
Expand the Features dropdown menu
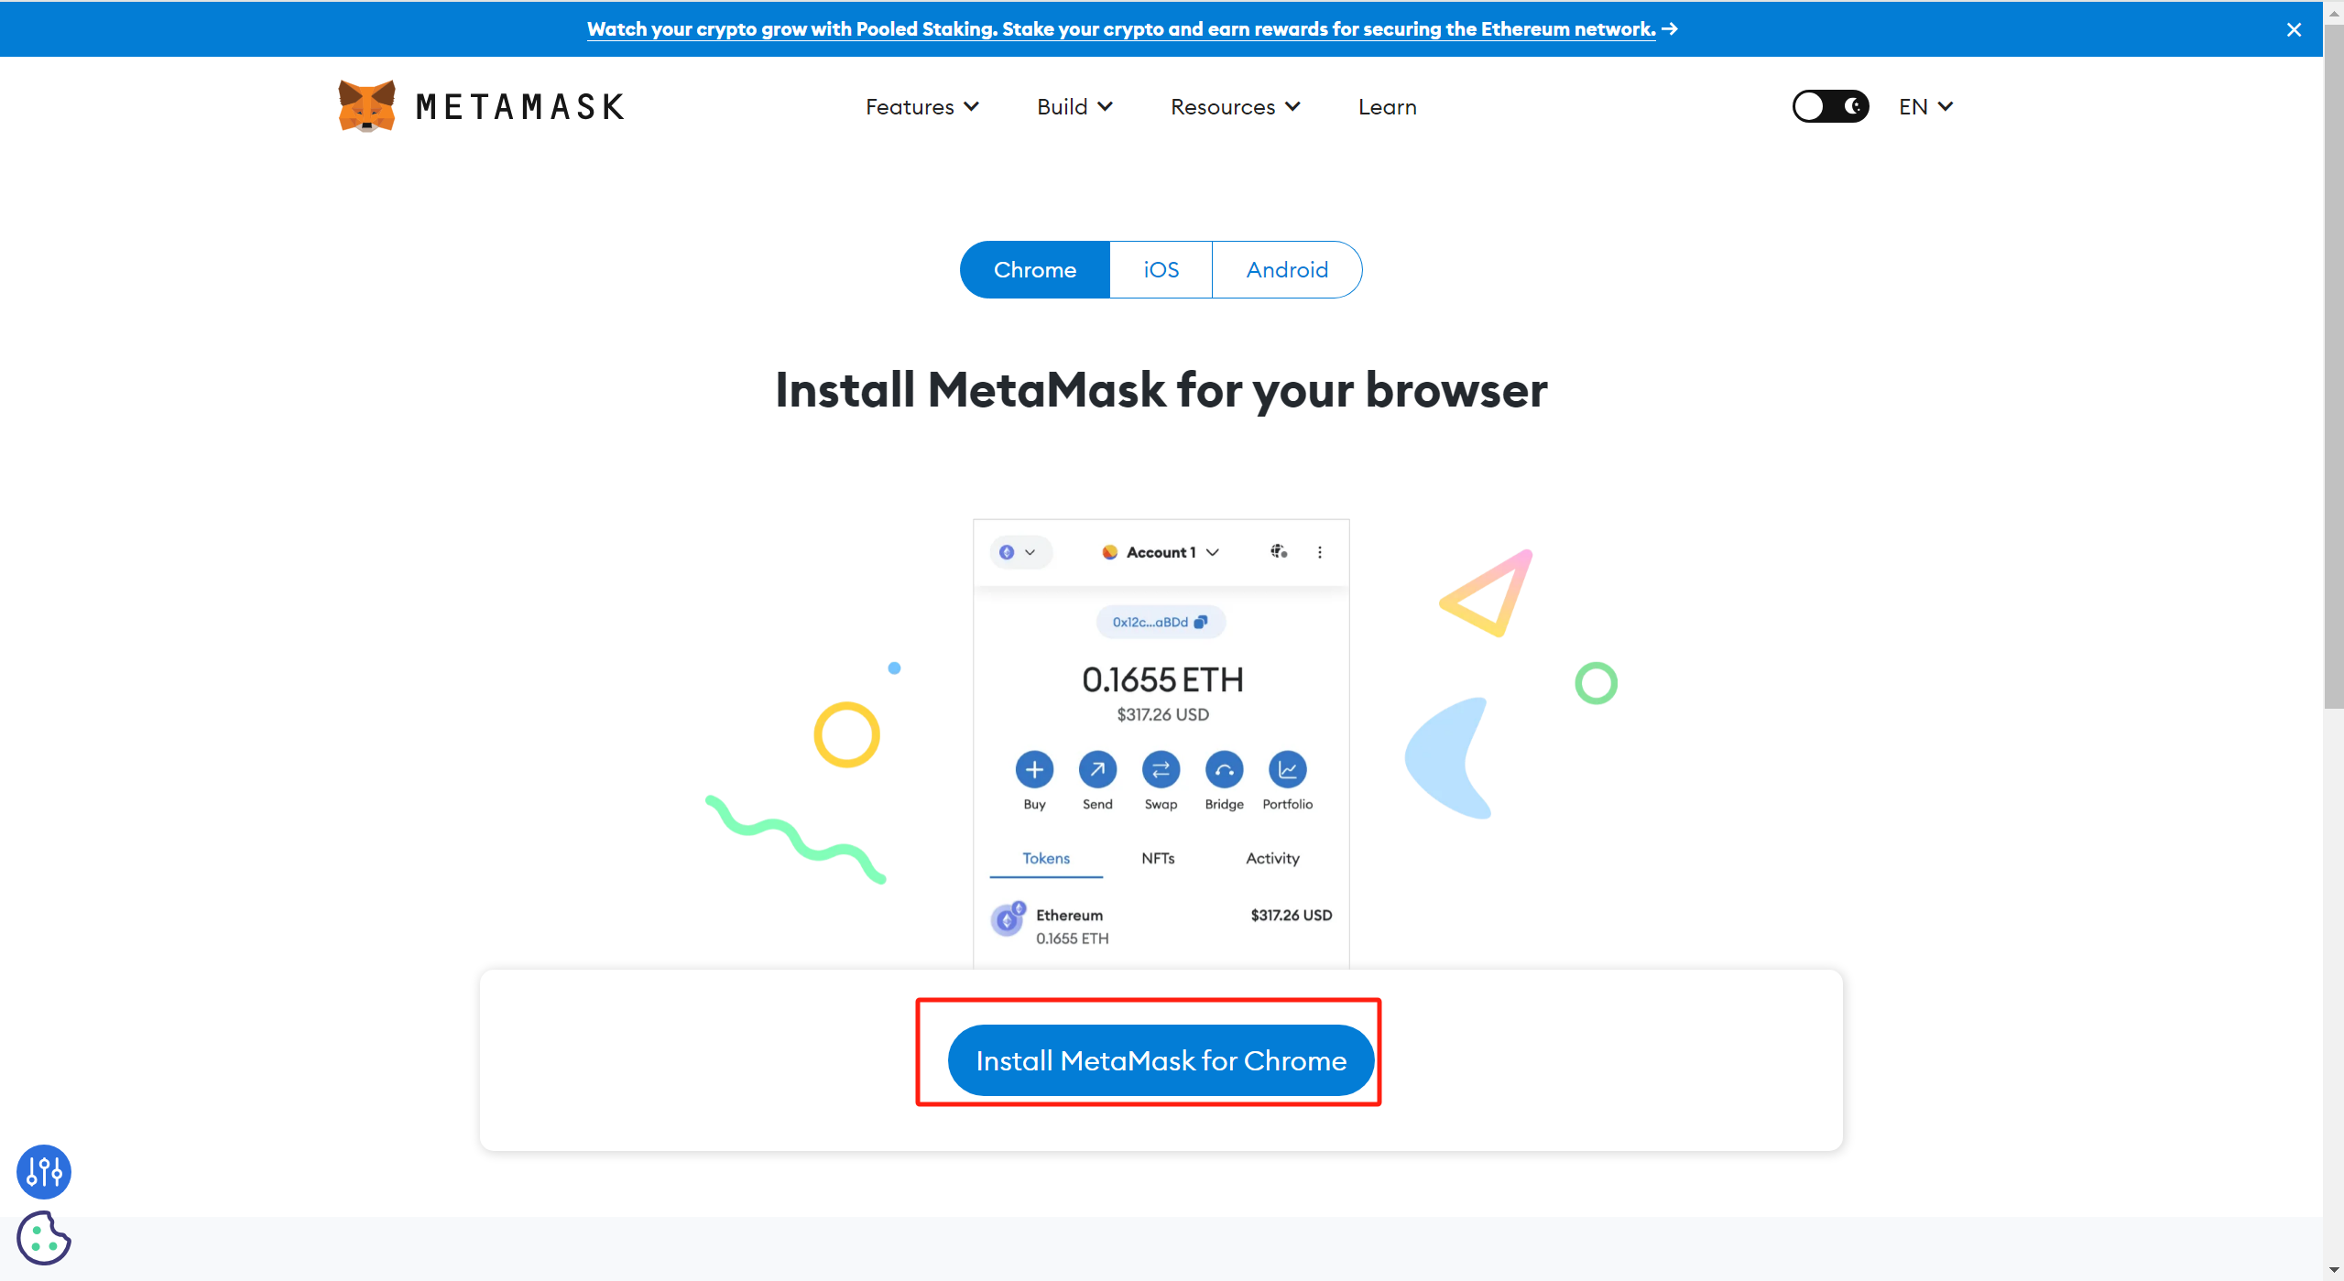click(921, 107)
